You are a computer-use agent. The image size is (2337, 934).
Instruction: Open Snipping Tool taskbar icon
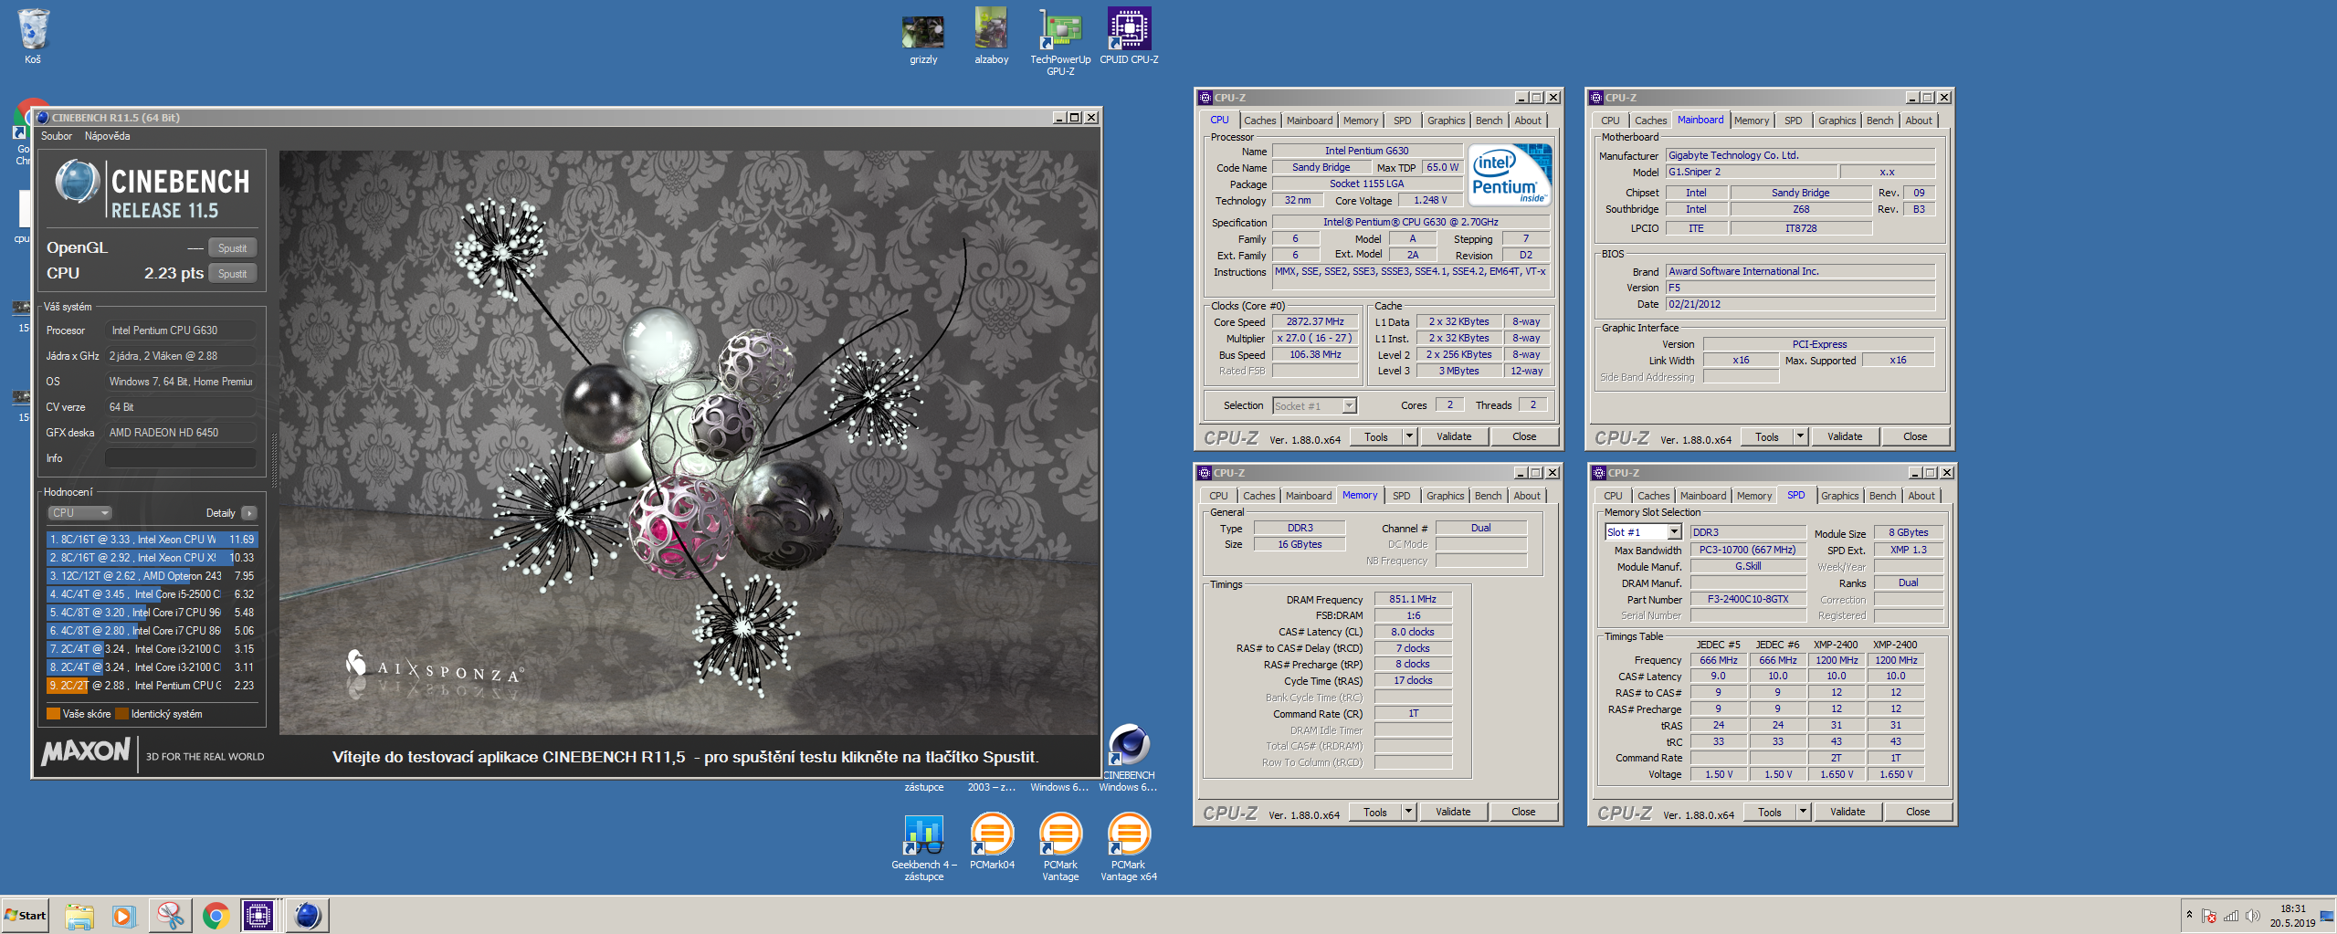click(x=170, y=915)
